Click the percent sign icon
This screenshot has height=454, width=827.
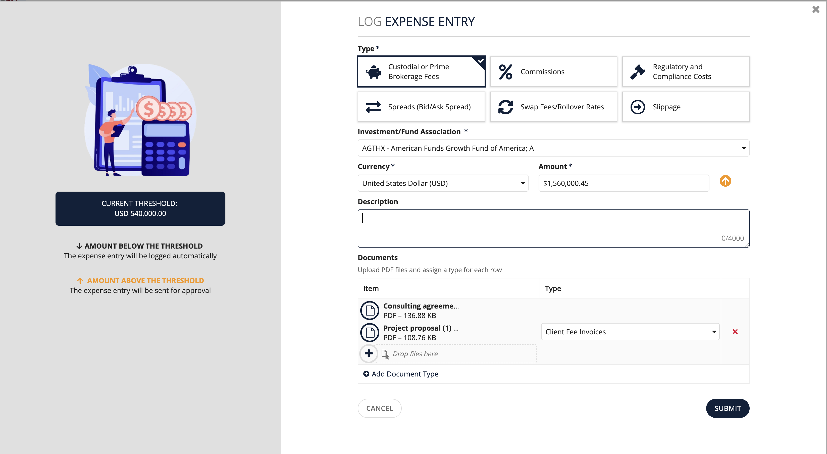[x=506, y=72]
